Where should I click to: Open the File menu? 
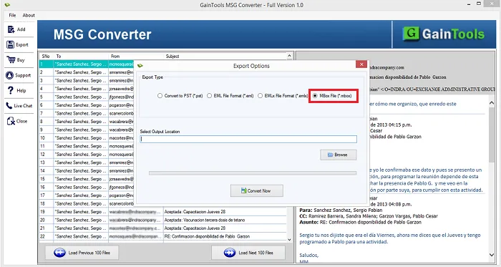click(12, 15)
